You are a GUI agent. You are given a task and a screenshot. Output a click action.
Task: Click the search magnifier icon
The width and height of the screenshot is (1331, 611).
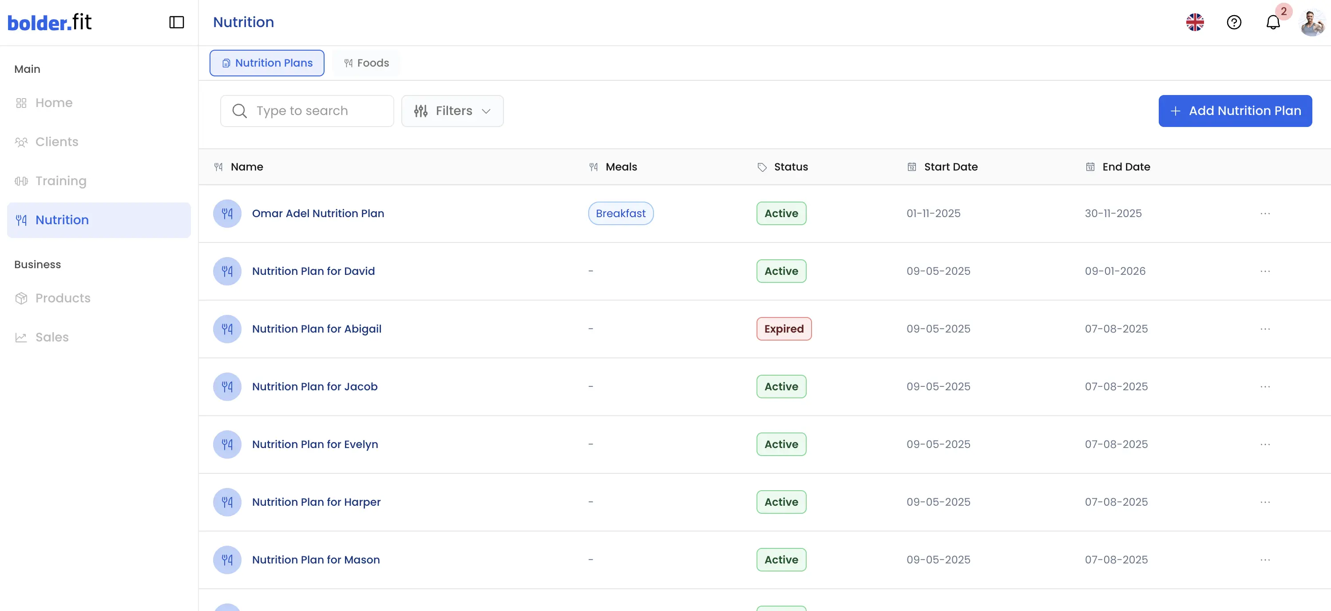pyautogui.click(x=239, y=111)
